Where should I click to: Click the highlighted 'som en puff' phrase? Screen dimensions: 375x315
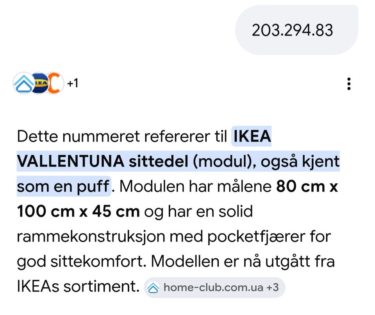pyautogui.click(x=63, y=186)
